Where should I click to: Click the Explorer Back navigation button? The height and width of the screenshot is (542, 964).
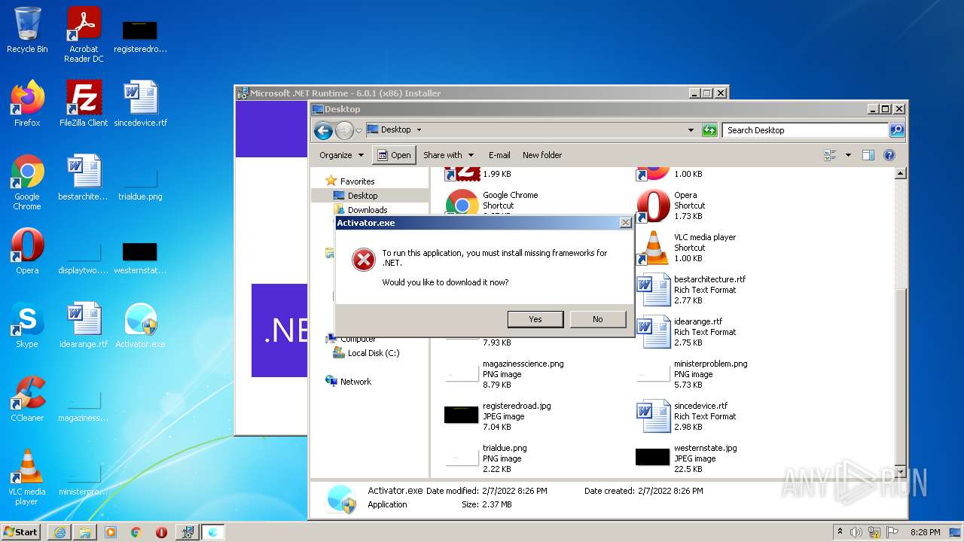tap(324, 130)
